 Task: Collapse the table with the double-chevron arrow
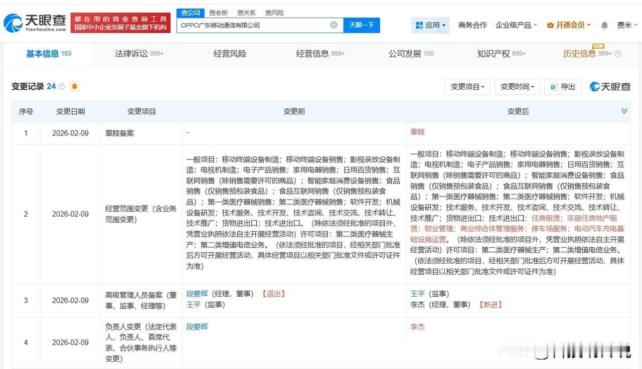(624, 110)
